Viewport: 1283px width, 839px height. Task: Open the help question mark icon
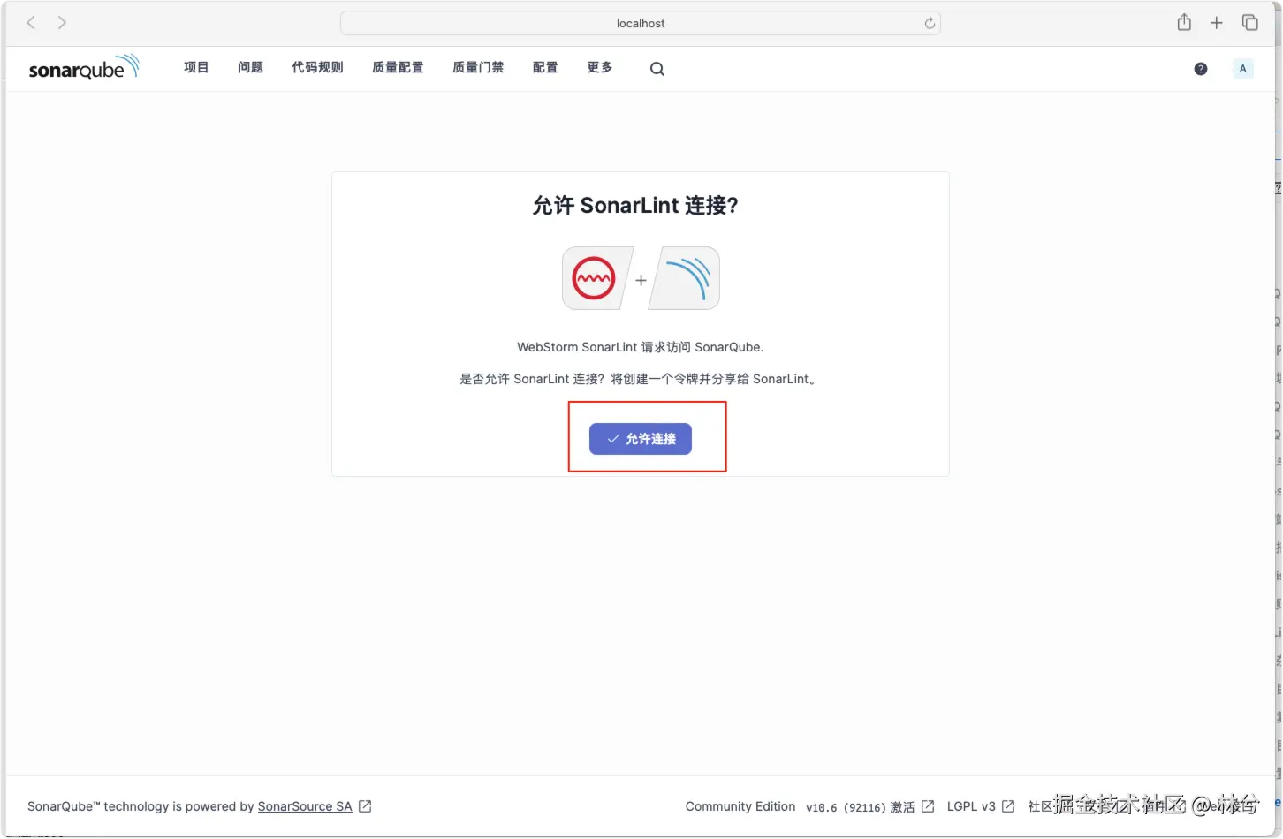[1201, 69]
